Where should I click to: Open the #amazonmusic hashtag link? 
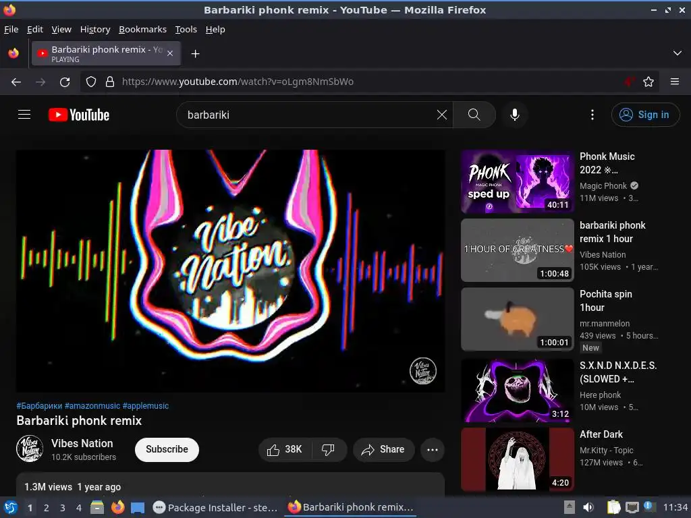click(92, 405)
